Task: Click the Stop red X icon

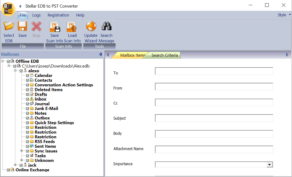Action: [x=36, y=26]
